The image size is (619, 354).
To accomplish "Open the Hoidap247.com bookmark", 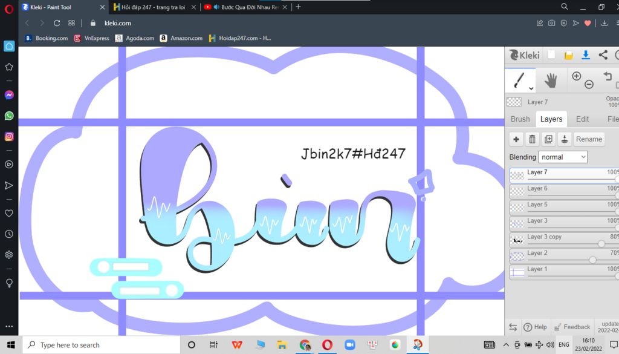I will (x=239, y=38).
